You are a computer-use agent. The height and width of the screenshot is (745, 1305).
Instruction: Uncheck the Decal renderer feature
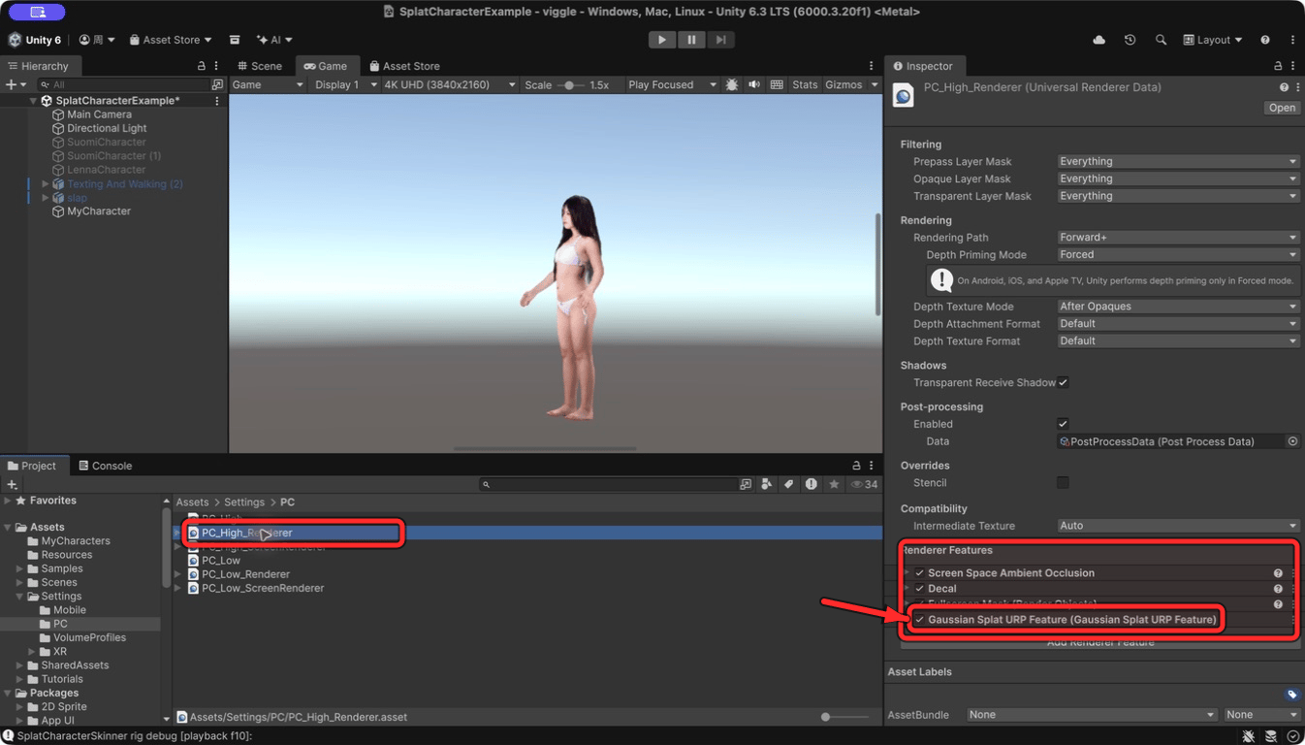920,589
